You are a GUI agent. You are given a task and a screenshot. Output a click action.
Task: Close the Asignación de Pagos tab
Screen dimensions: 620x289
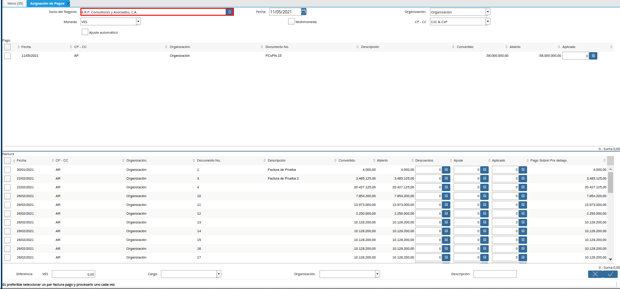(68, 4)
